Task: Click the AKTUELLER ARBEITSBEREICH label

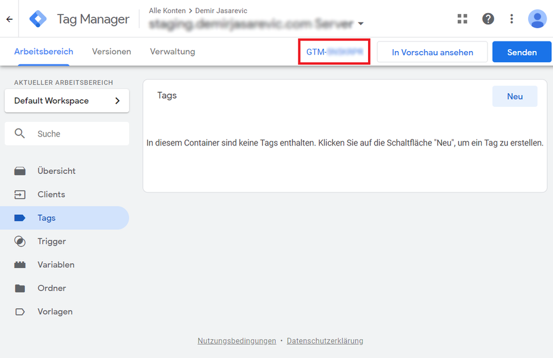Action: tap(64, 83)
